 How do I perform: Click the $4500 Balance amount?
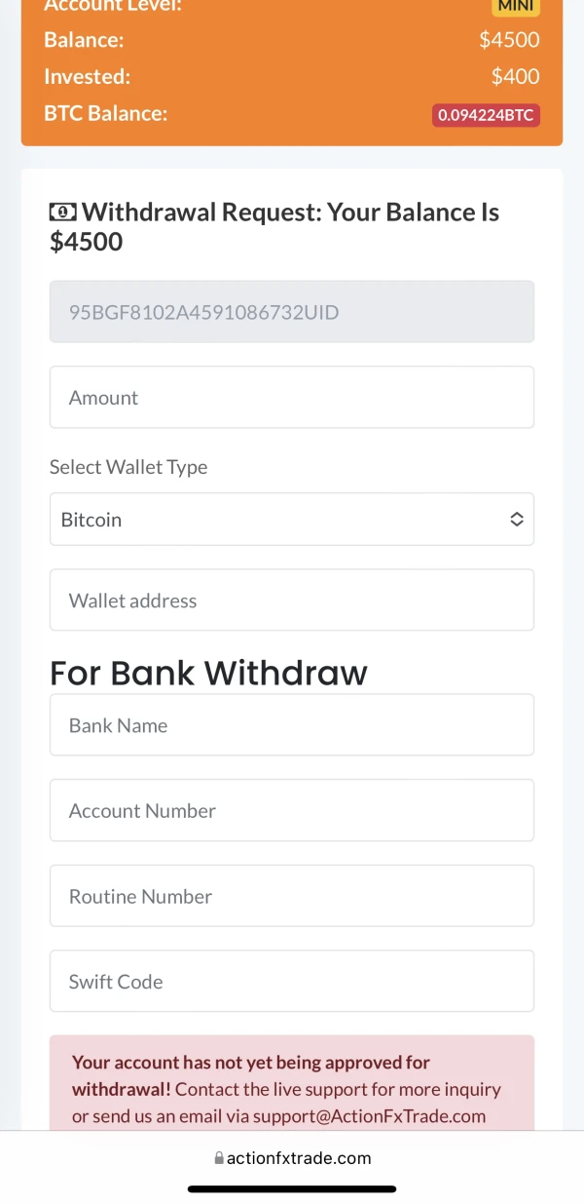click(509, 40)
